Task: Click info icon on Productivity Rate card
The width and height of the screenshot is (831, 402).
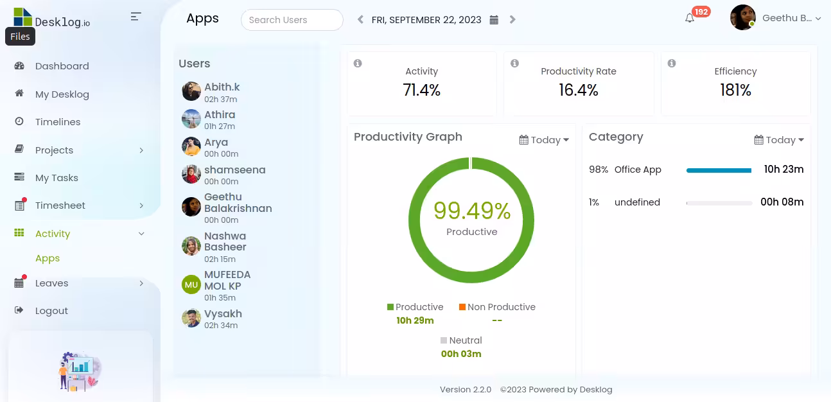Action: pyautogui.click(x=514, y=63)
